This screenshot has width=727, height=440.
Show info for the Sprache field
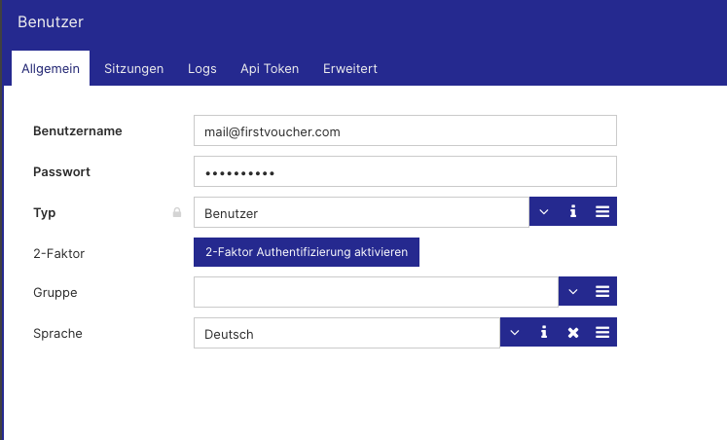tap(544, 332)
